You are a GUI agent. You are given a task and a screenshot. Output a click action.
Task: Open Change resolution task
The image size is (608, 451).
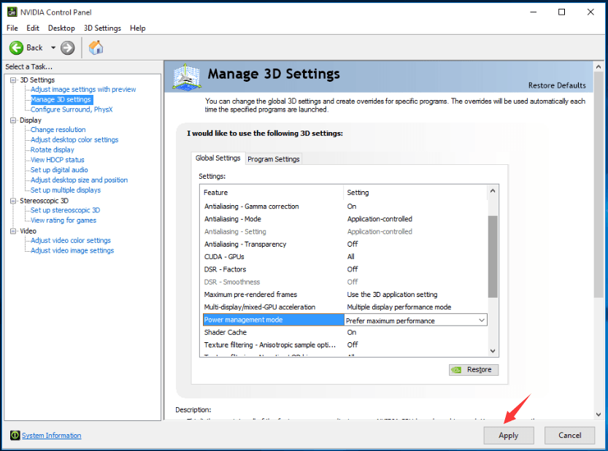58,129
